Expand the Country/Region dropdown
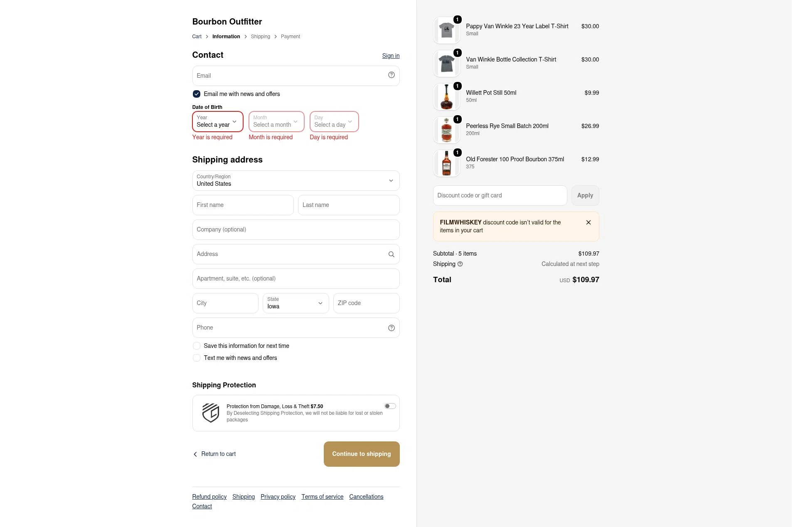Screen dimensions: 798x527 296,180
